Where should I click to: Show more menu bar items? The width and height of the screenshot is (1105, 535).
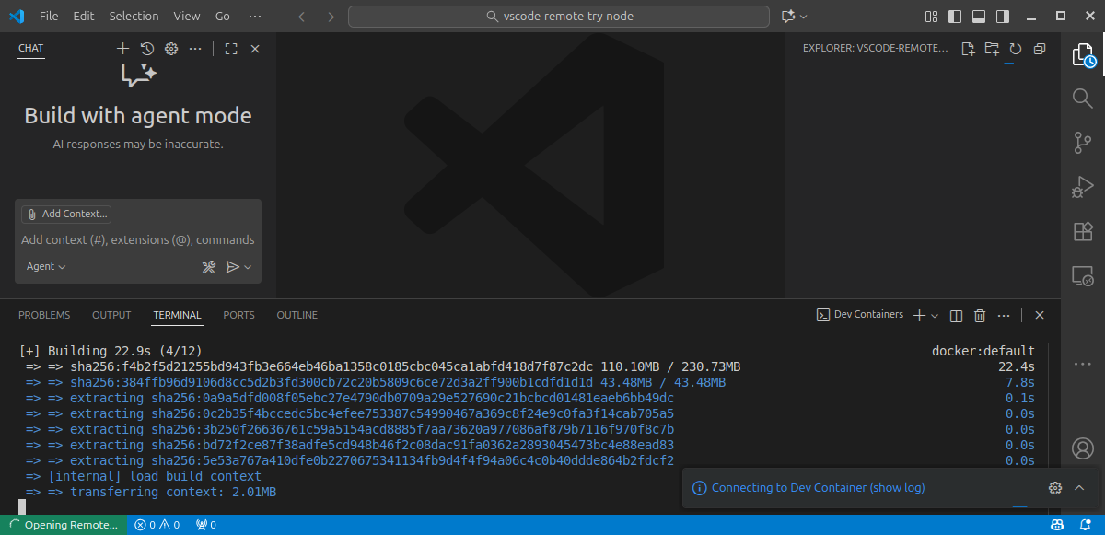pos(255,17)
